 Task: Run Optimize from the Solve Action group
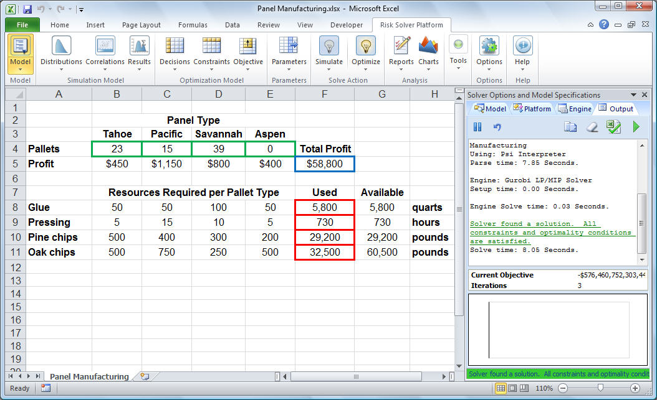pos(366,47)
